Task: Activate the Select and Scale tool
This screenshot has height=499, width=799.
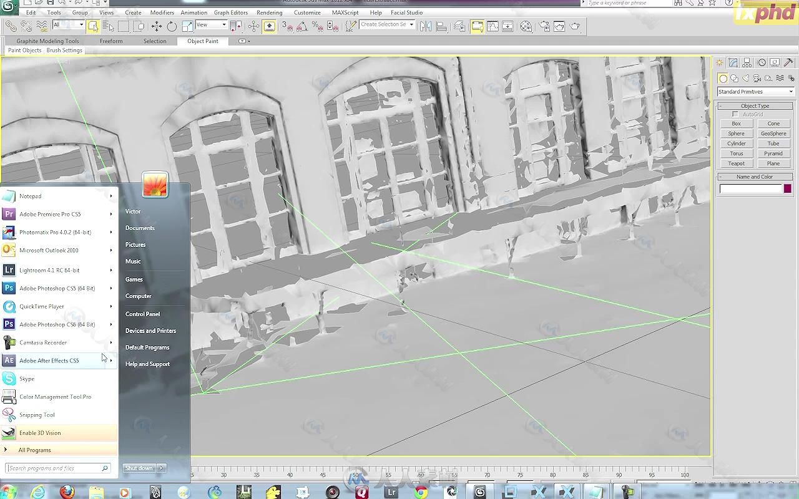Action: point(187,26)
